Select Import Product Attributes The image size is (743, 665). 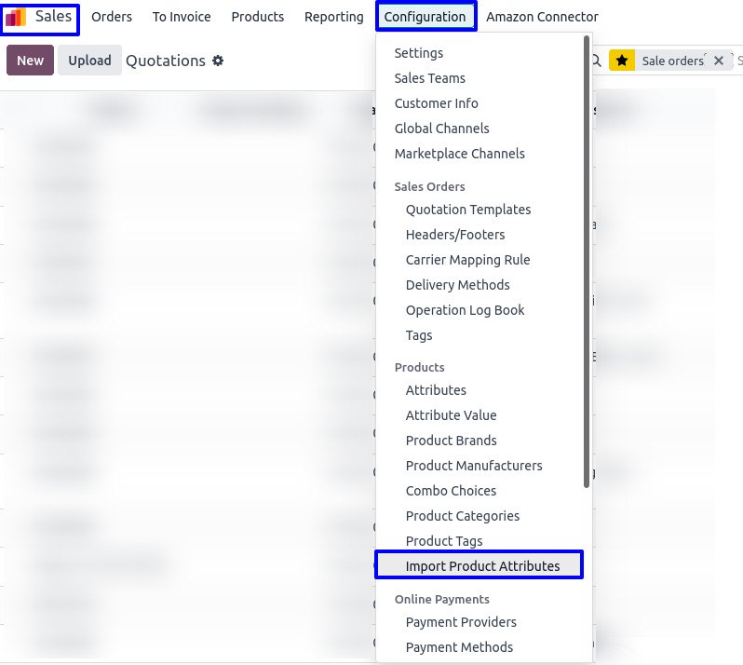[482, 566]
